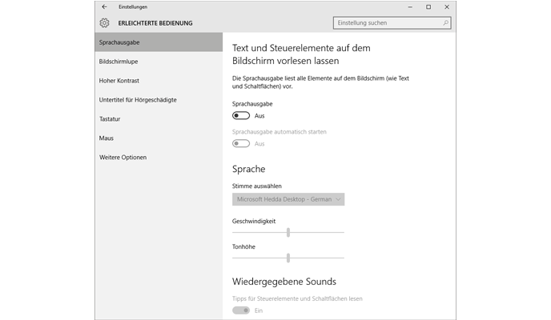Toggle Tipps für Steuerelemente lesen switch

coord(240,310)
